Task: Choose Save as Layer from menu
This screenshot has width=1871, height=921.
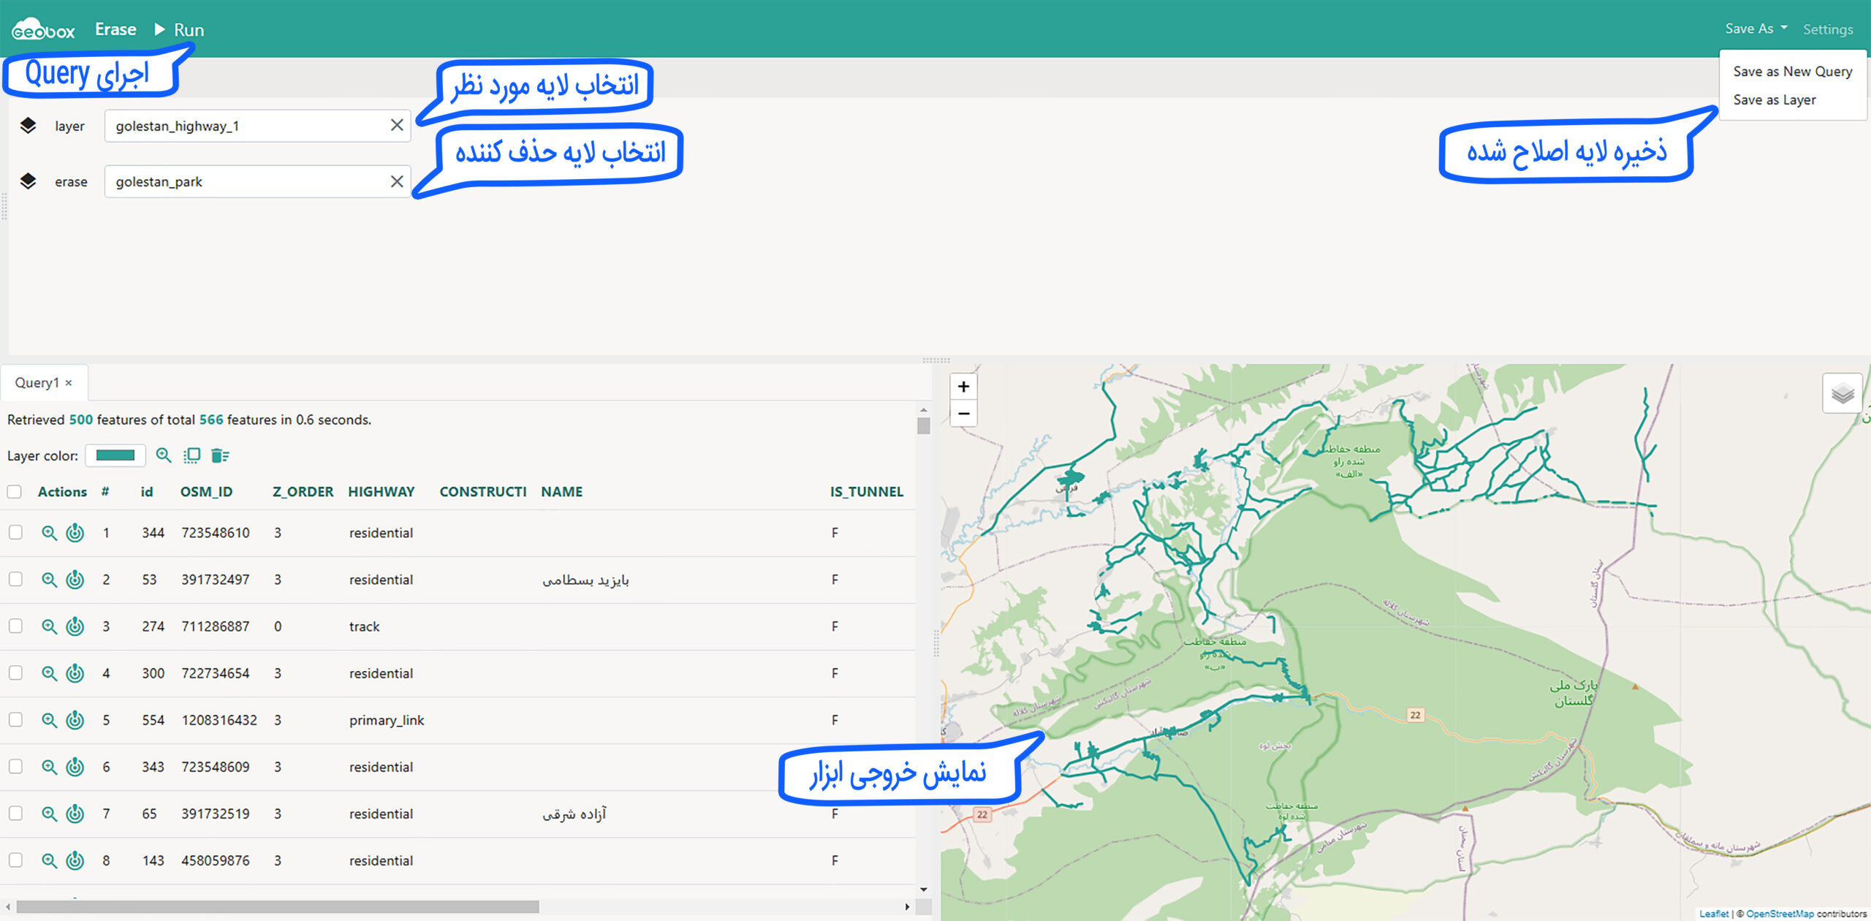Action: (x=1774, y=100)
